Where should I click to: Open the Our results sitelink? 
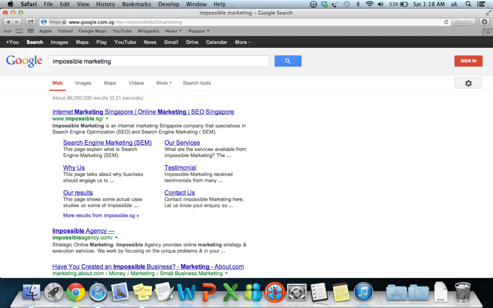pyautogui.click(x=78, y=192)
